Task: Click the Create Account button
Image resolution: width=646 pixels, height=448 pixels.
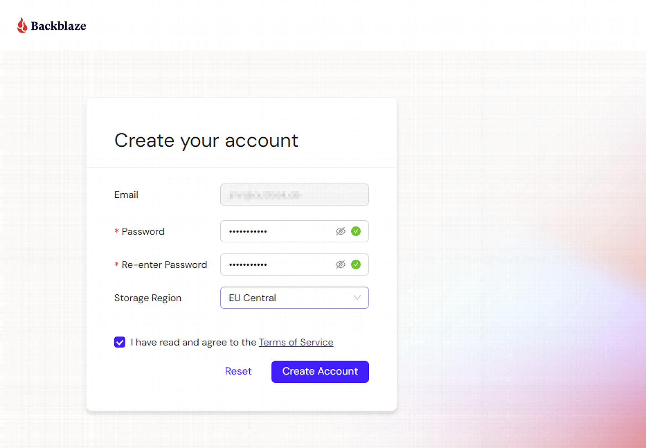Action: (x=320, y=371)
